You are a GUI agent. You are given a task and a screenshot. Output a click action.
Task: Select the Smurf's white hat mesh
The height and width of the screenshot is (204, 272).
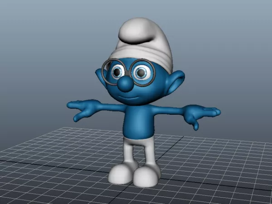pyautogui.click(x=144, y=44)
